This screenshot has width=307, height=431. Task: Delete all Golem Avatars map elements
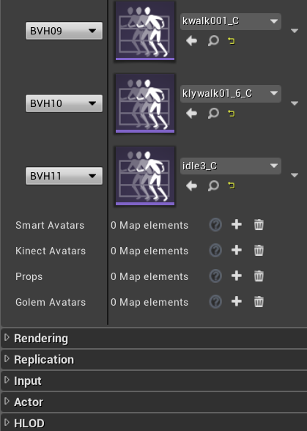259,301
